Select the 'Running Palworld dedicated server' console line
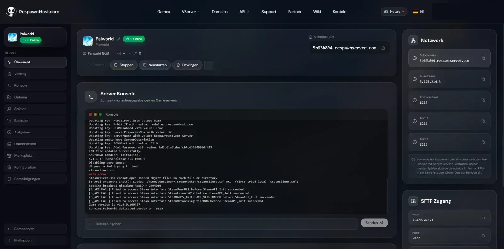This screenshot has height=249, width=504. click(126, 208)
